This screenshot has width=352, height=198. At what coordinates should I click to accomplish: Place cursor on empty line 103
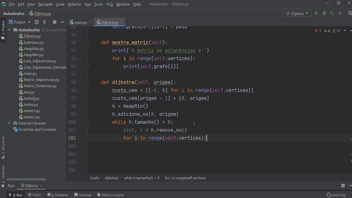220,146
